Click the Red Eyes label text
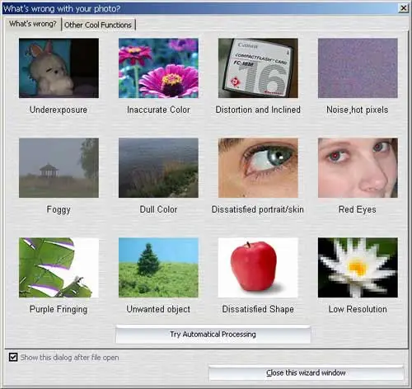This screenshot has width=412, height=389. click(358, 209)
